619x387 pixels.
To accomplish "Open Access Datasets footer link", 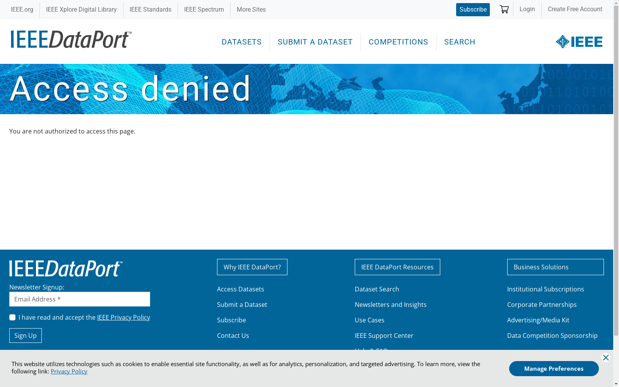I will 241,289.
